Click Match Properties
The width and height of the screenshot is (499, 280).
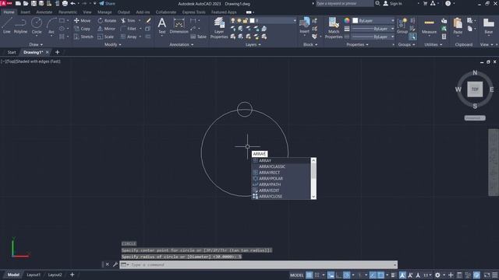334,28
